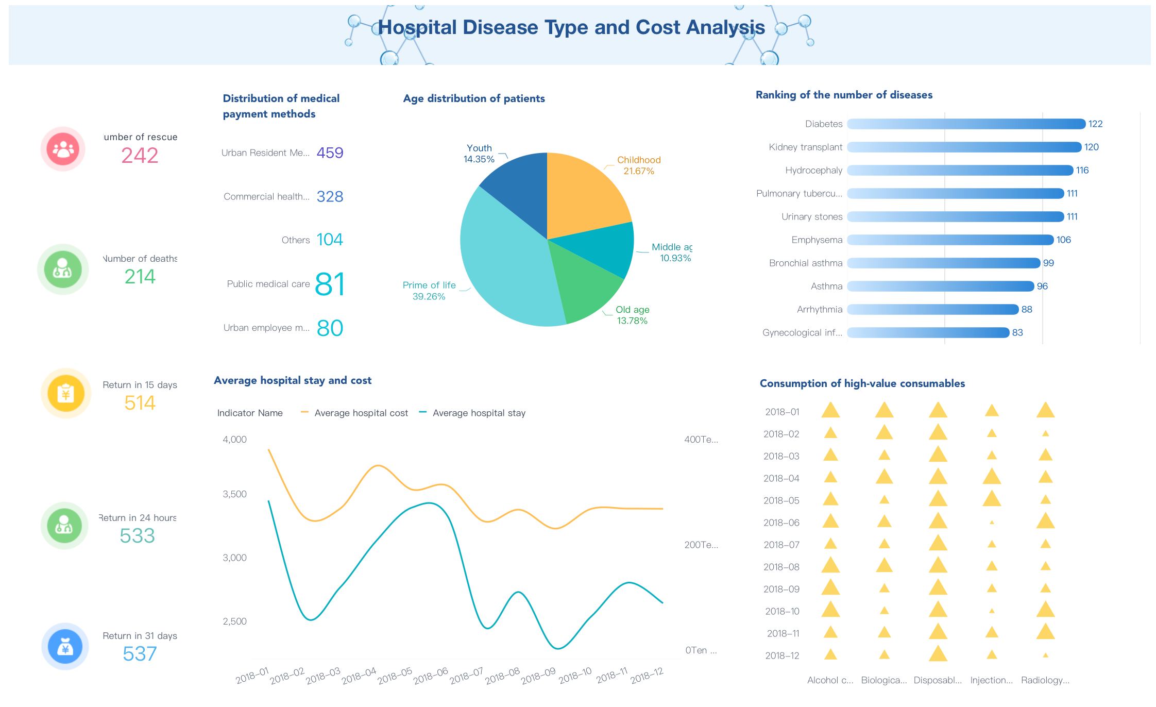Image resolution: width=1156 pixels, height=707 pixels.
Task: Click the Asthma value label 96
Action: pos(1042,286)
